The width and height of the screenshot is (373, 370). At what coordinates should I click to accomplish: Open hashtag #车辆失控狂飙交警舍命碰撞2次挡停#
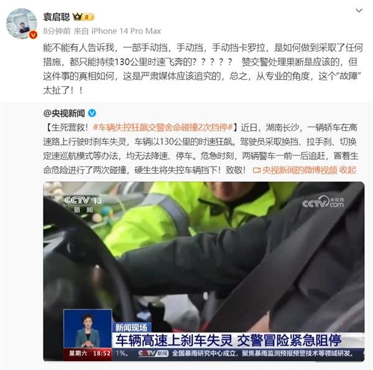coord(162,127)
